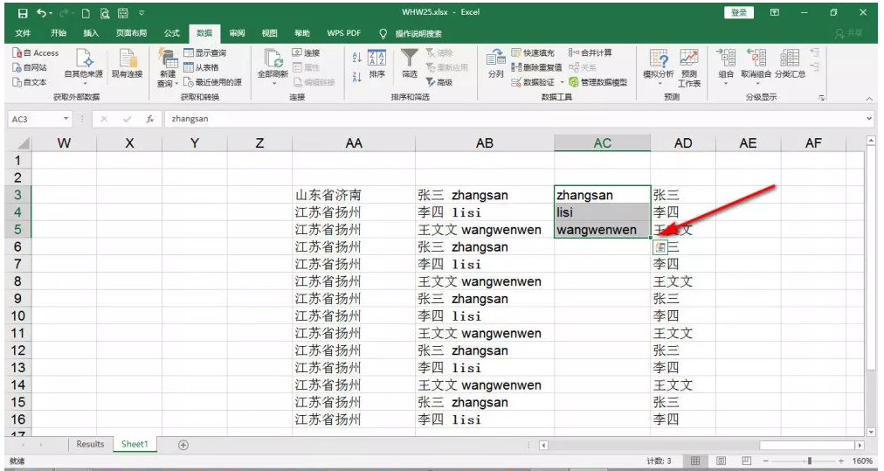Click the Filter (筛选) funnel icon
884x471 pixels.
tap(409, 61)
